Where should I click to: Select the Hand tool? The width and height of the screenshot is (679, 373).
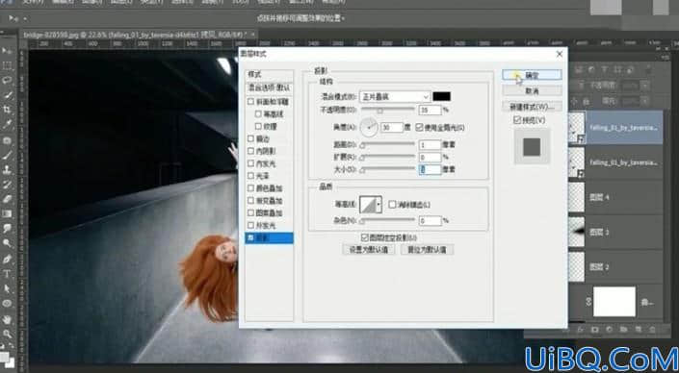[x=7, y=319]
